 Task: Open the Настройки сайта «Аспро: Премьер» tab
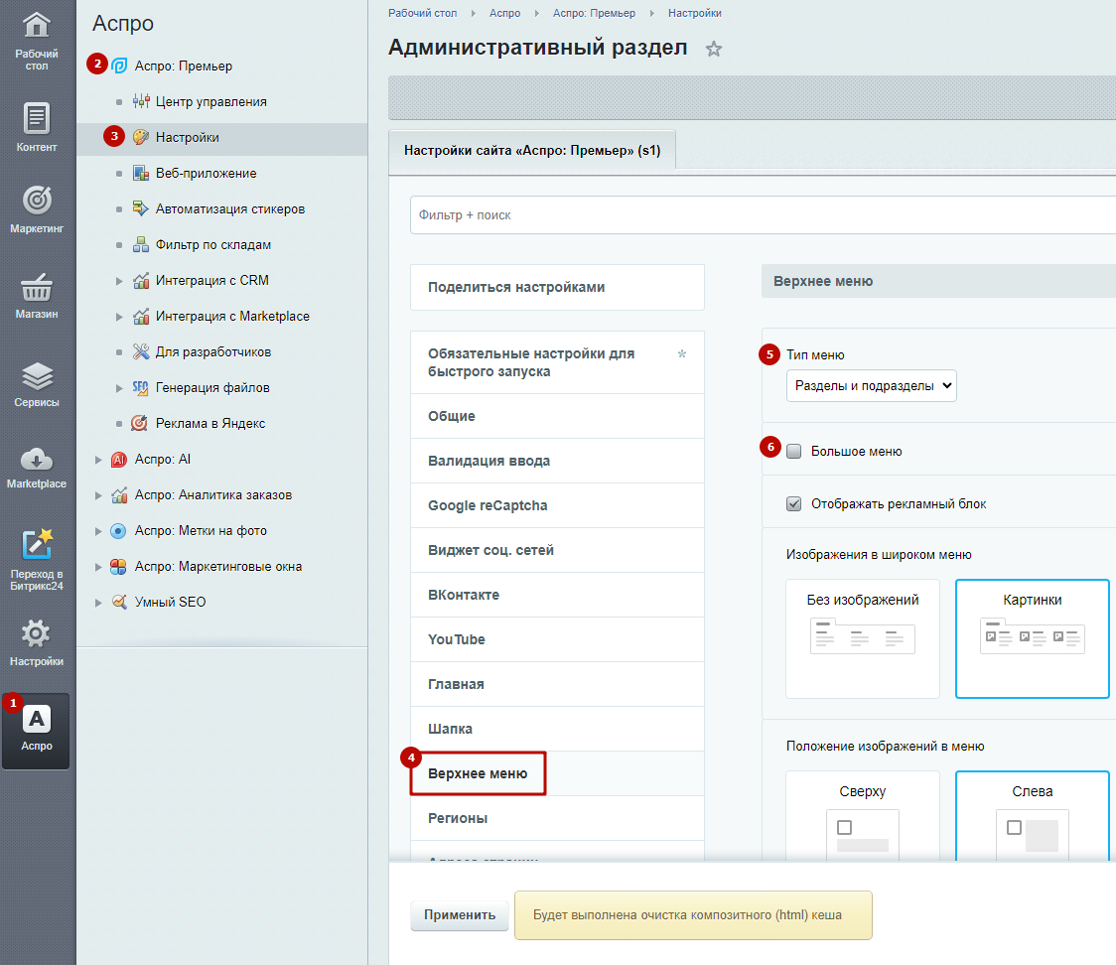point(531,150)
